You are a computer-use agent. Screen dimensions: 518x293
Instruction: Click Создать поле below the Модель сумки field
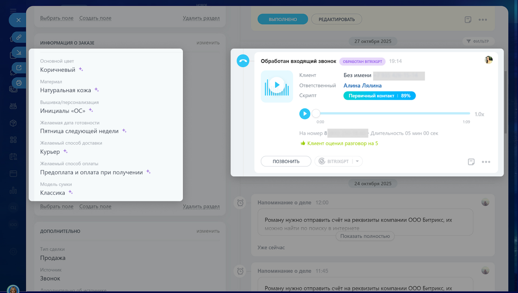[95, 206]
